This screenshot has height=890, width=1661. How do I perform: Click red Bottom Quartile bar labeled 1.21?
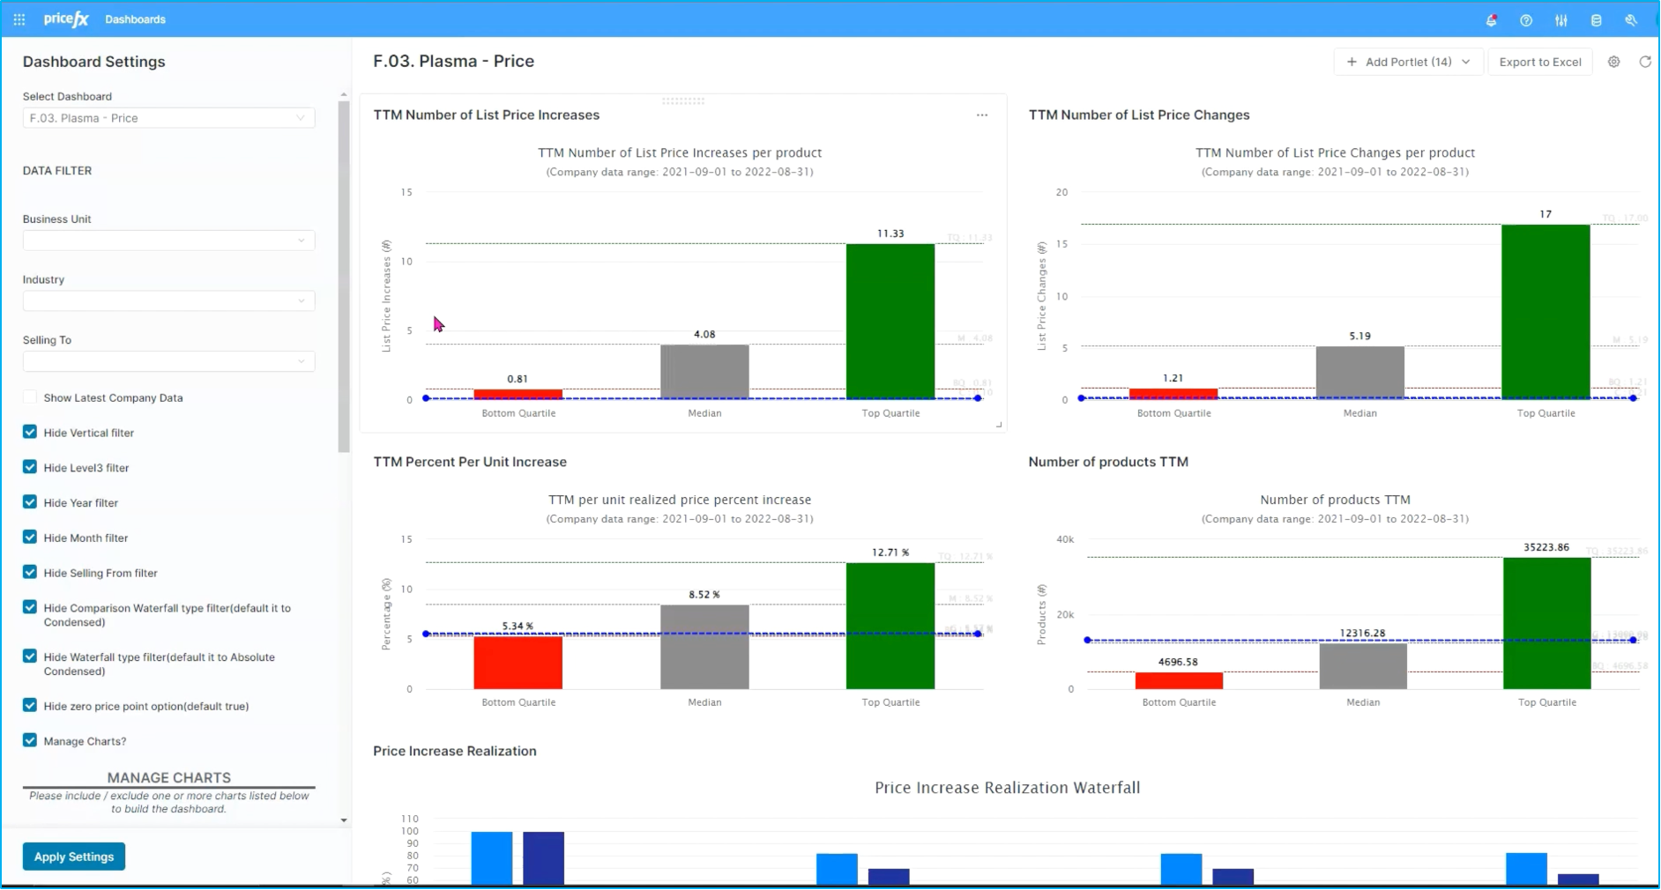(x=1173, y=393)
